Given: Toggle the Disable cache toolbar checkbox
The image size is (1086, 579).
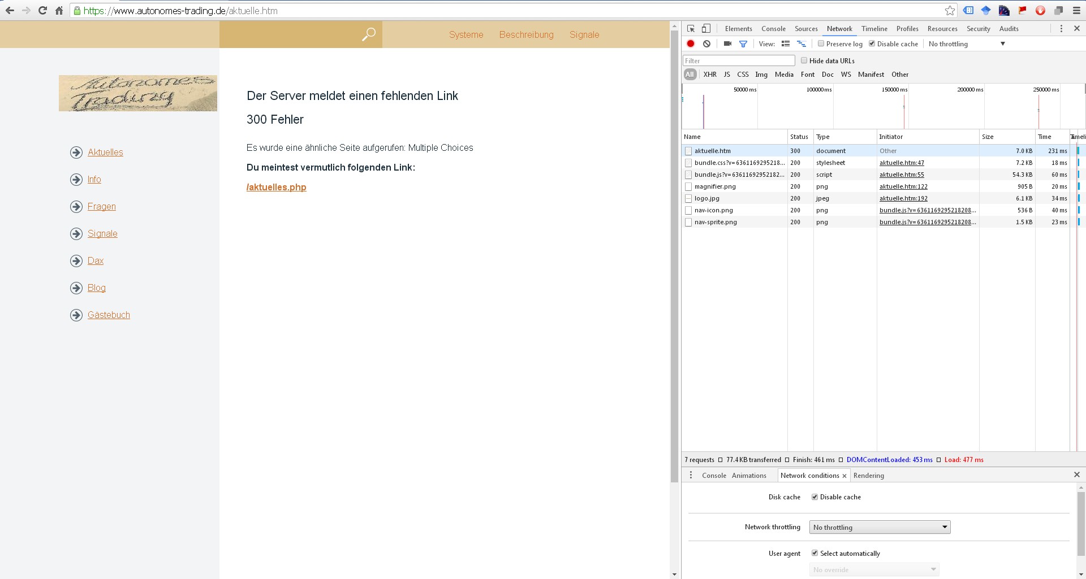Looking at the screenshot, I should tap(872, 43).
